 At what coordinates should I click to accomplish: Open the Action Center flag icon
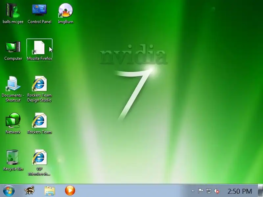click(201, 191)
